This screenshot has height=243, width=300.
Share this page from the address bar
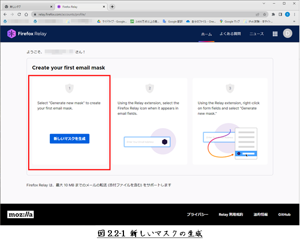click(x=257, y=14)
